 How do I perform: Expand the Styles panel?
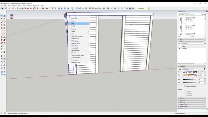coord(191,39)
